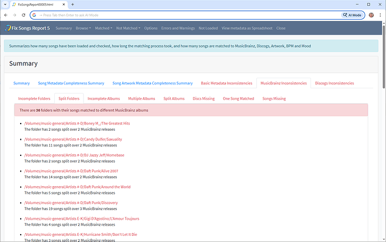Reload the page with the refresh icon

coord(23,15)
